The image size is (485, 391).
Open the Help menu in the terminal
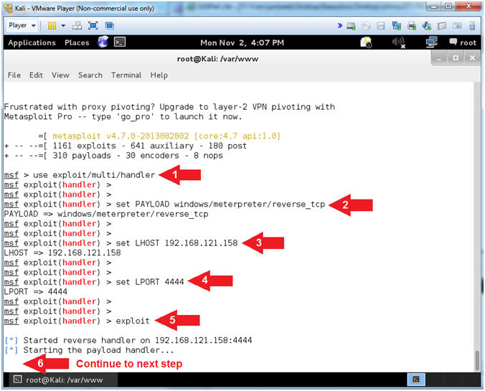coord(159,75)
